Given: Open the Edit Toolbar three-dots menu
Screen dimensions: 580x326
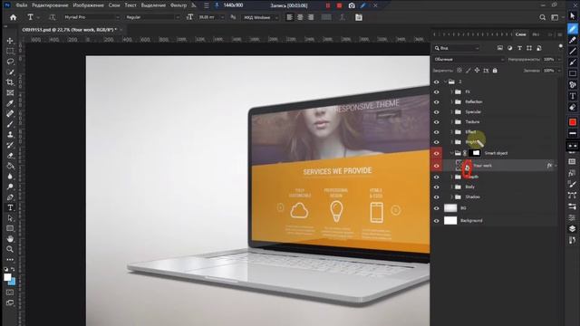Looking at the screenshot, I should 10,260.
